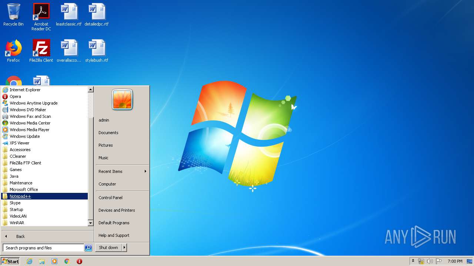Launch Windows Media Center

[x=44, y=123]
